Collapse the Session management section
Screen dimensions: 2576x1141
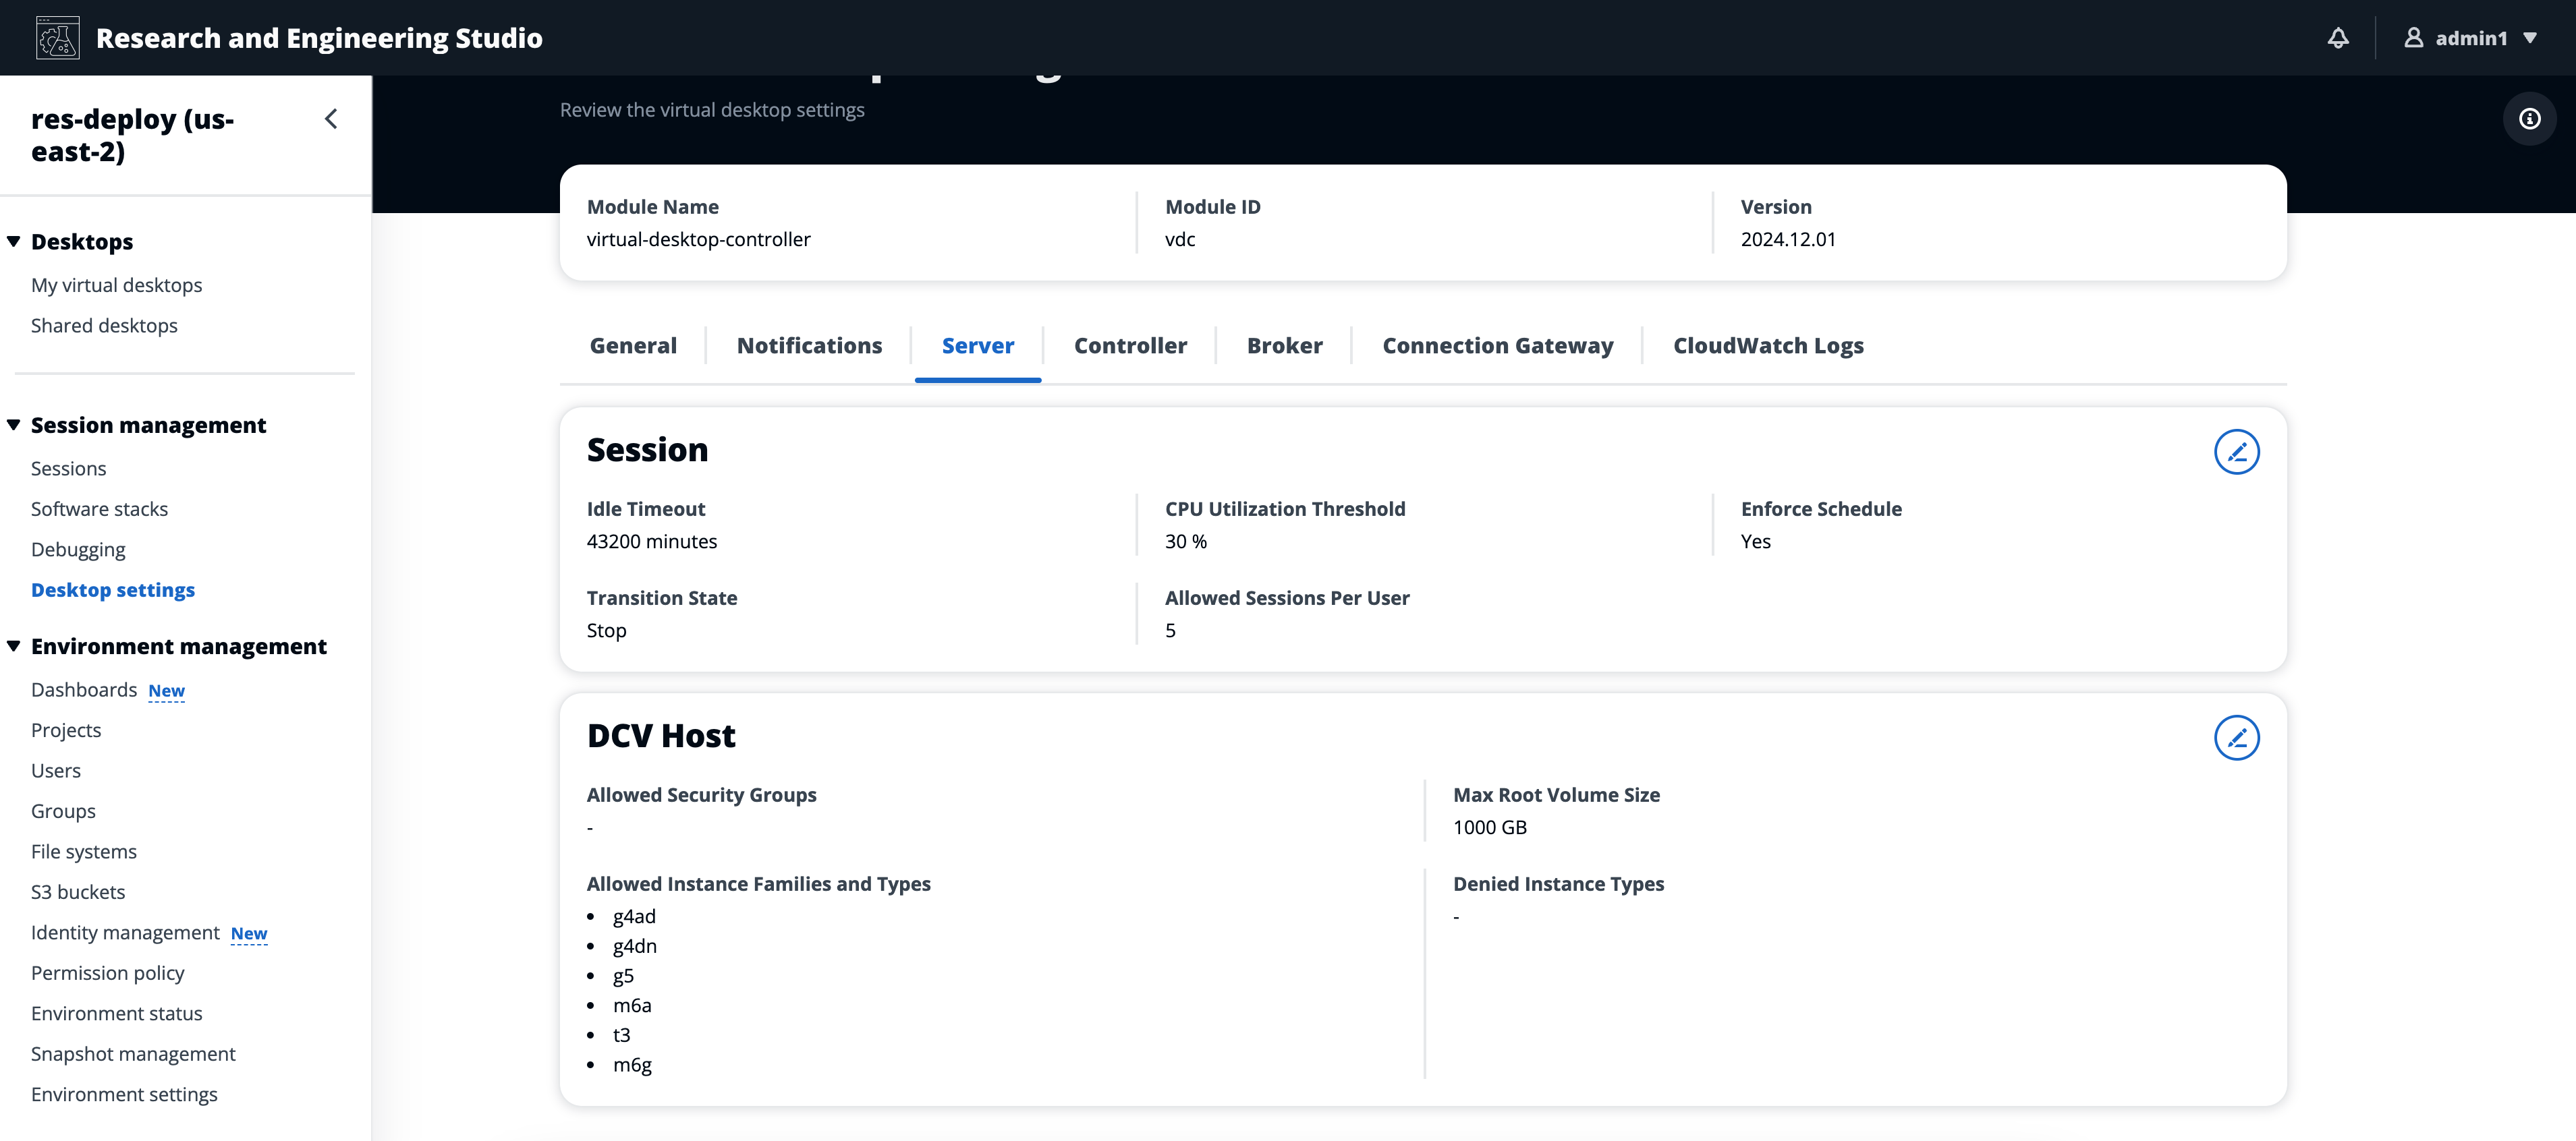coord(13,423)
